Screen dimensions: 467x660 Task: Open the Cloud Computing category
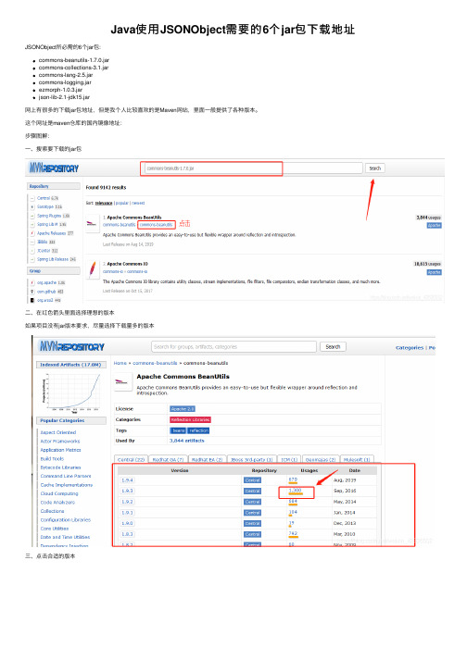(59, 493)
